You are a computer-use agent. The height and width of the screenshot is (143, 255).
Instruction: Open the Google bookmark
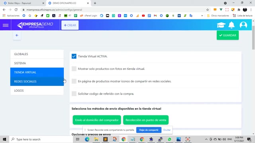pyautogui.click(x=30, y=15)
